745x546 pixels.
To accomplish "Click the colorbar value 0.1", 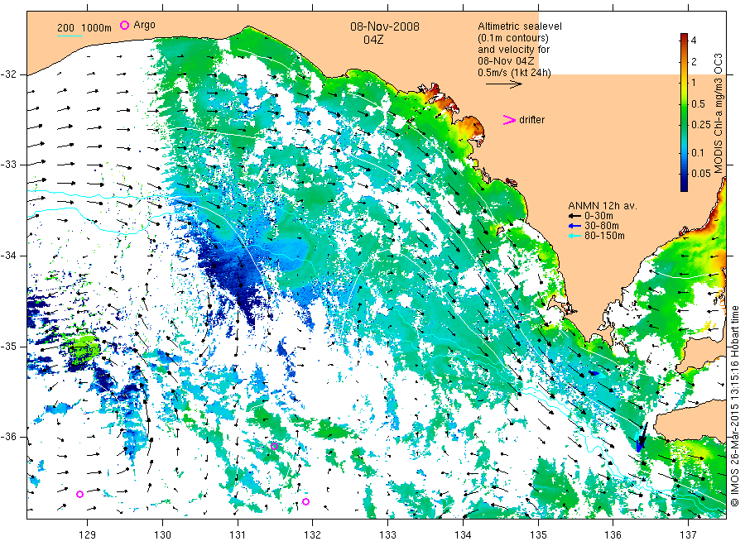I will click(x=698, y=153).
